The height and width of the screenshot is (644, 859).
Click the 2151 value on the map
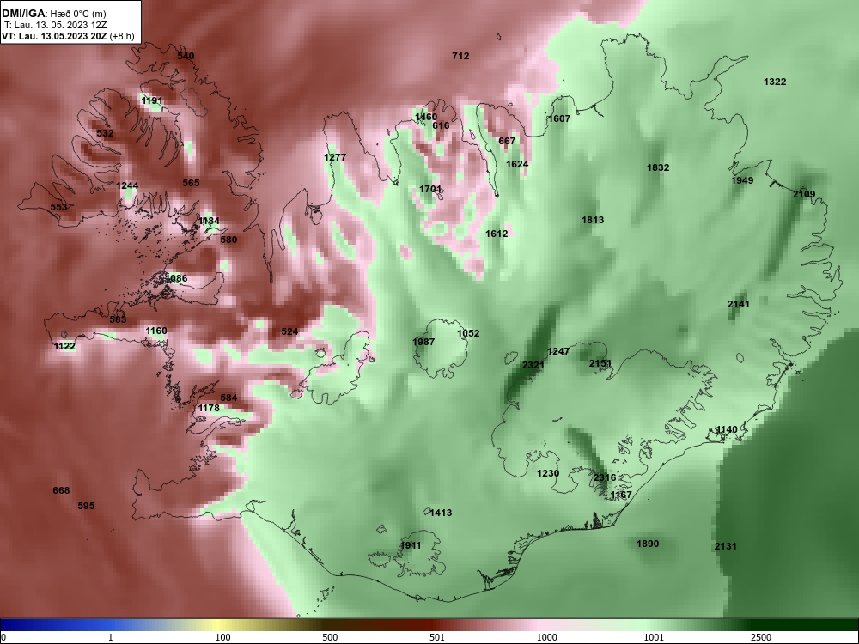pyautogui.click(x=600, y=363)
